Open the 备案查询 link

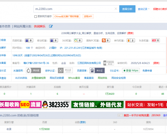89,78
